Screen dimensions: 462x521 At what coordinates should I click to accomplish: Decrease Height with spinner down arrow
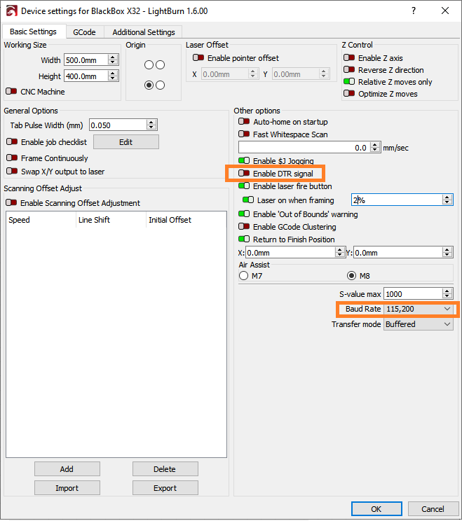point(113,79)
